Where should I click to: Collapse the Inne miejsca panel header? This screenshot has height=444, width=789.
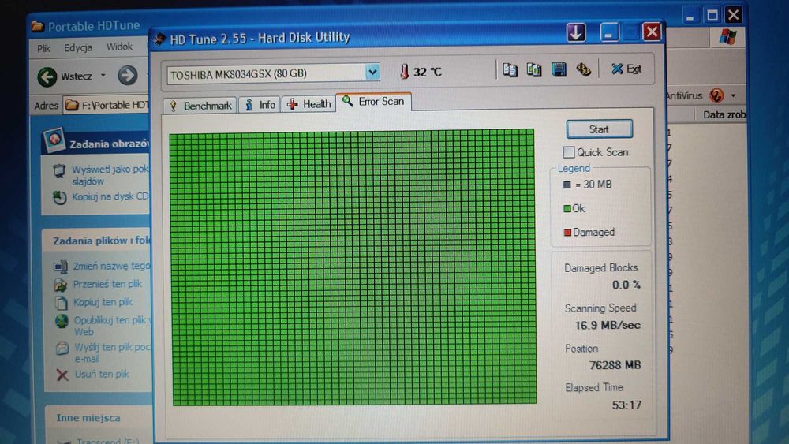coord(99,417)
